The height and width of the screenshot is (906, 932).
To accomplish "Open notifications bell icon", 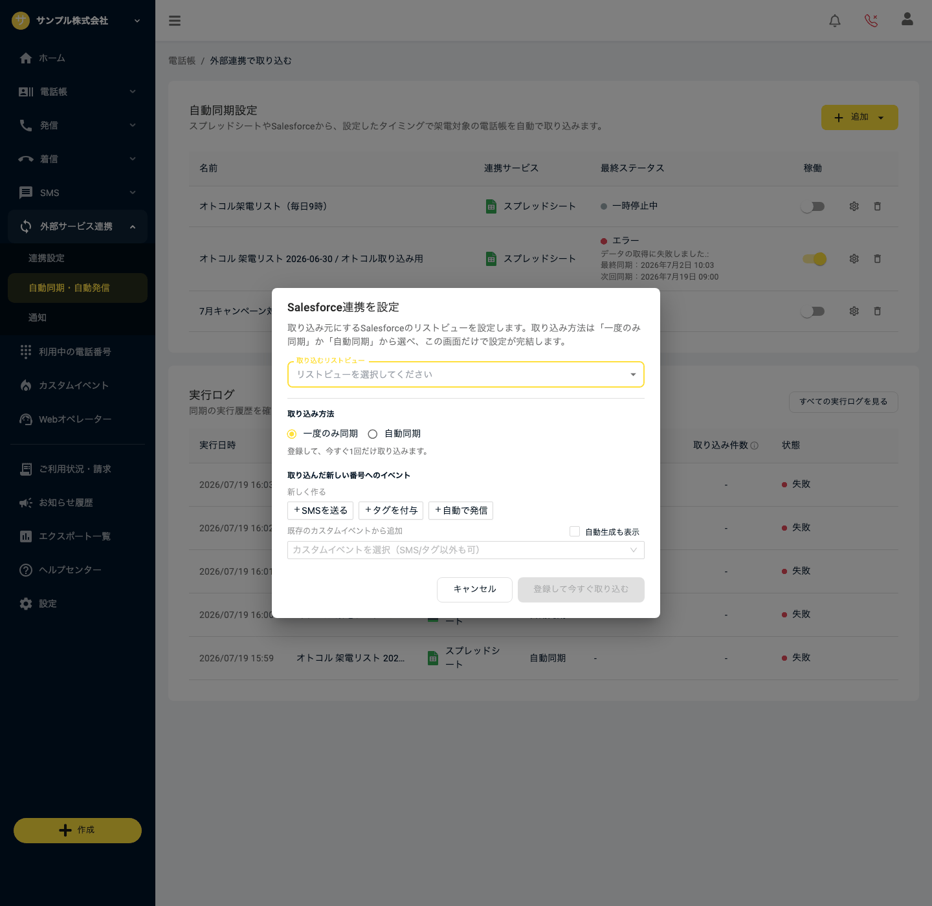I will coord(835,21).
